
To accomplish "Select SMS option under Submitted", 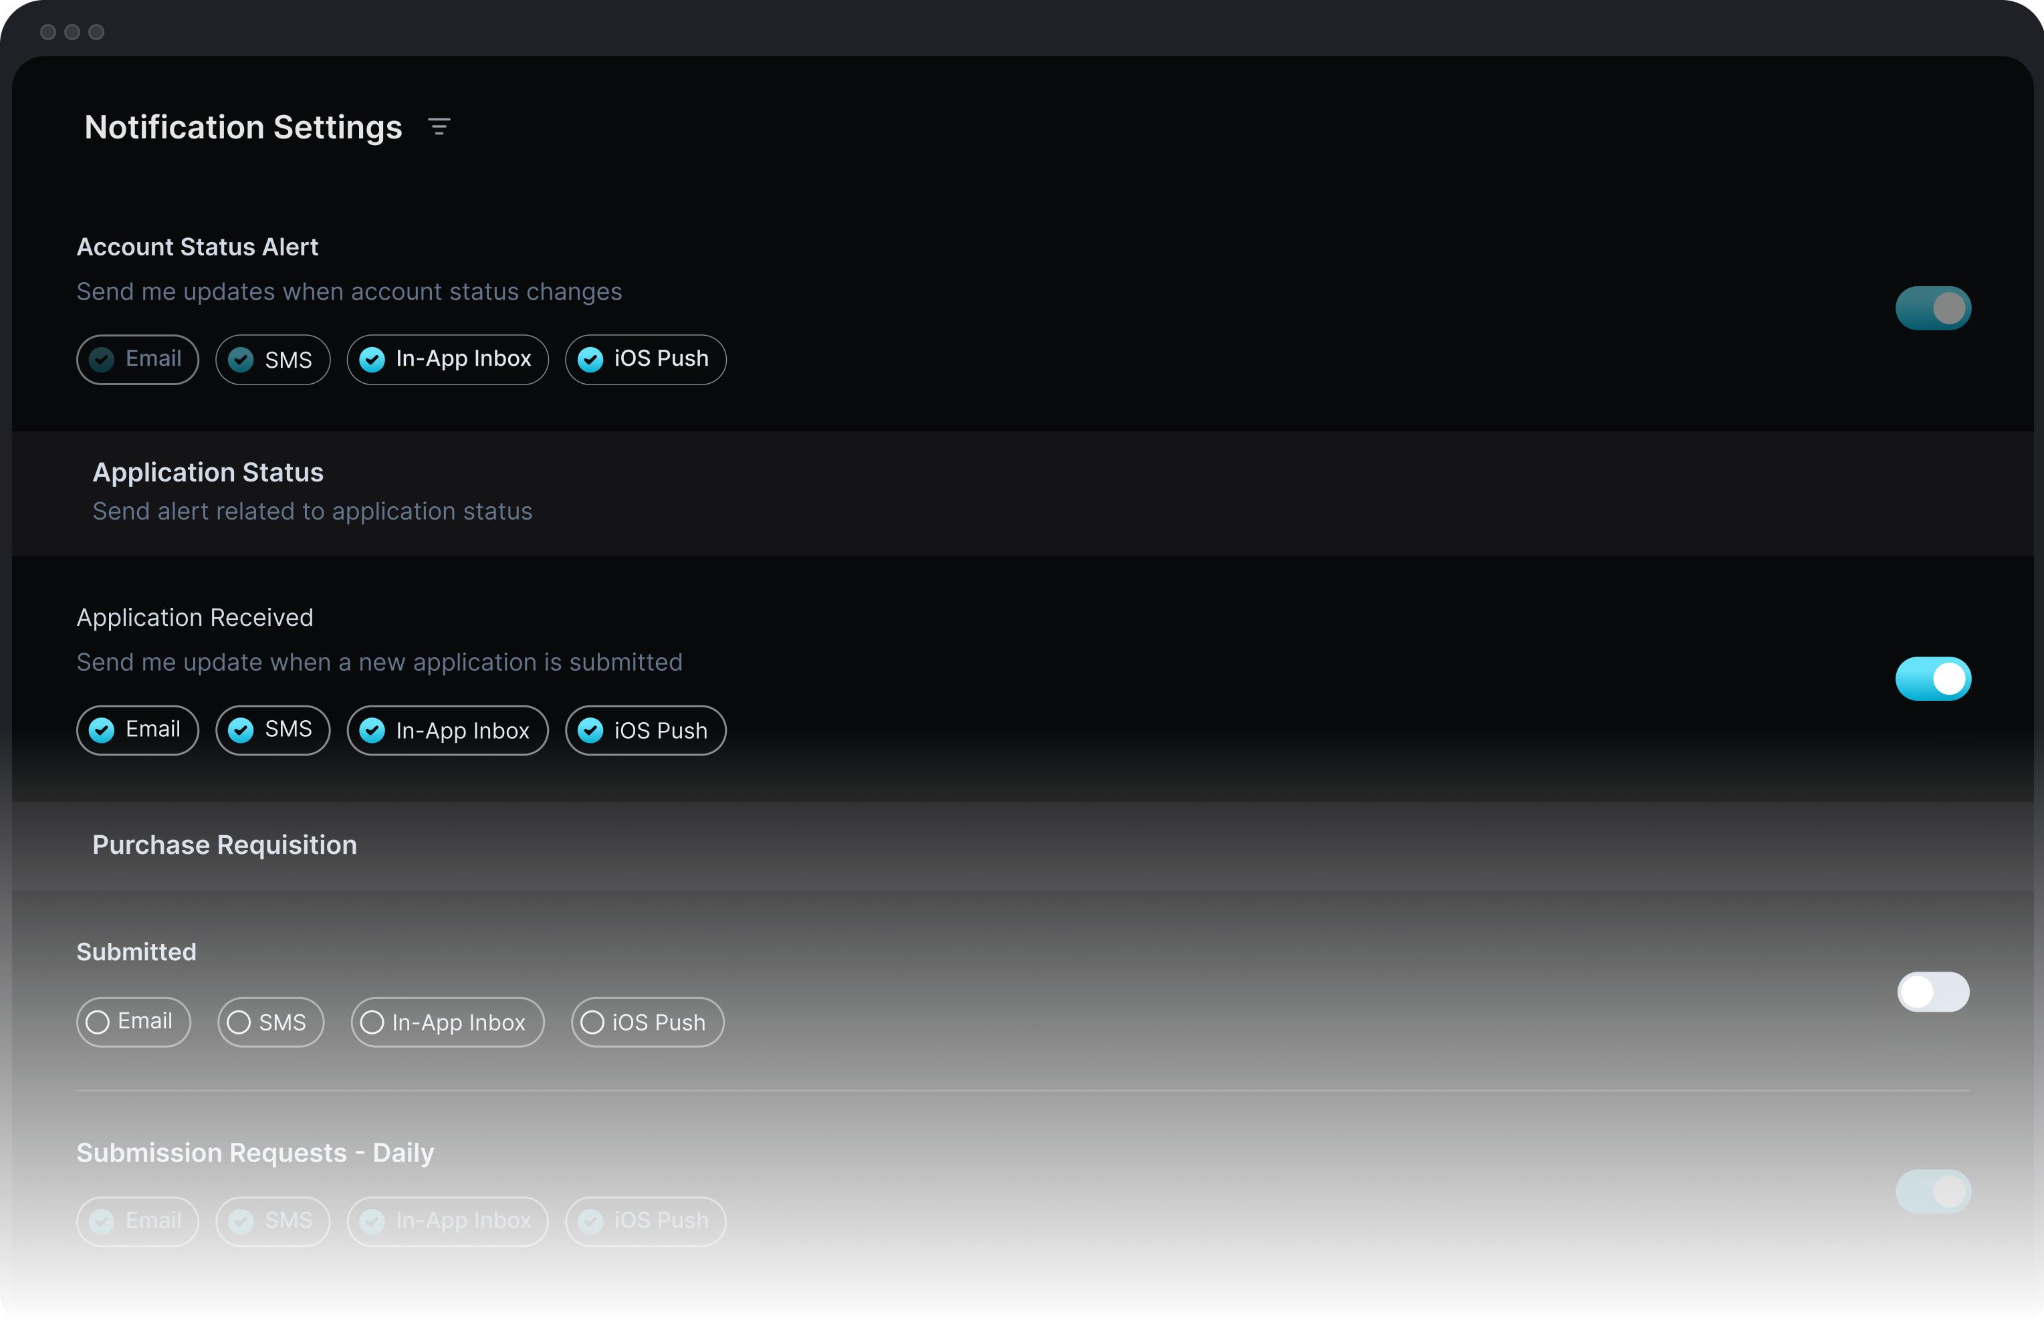I will click(x=271, y=1022).
